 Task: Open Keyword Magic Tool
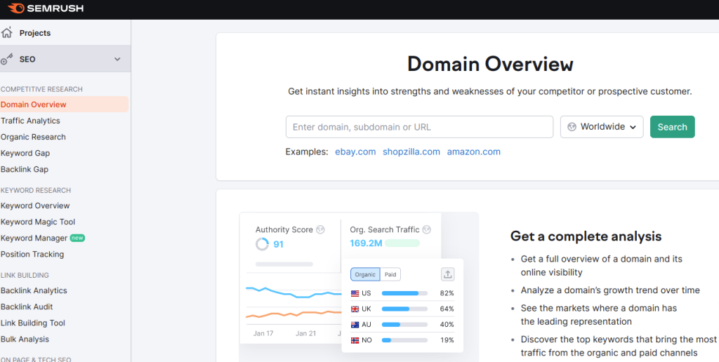click(x=38, y=222)
